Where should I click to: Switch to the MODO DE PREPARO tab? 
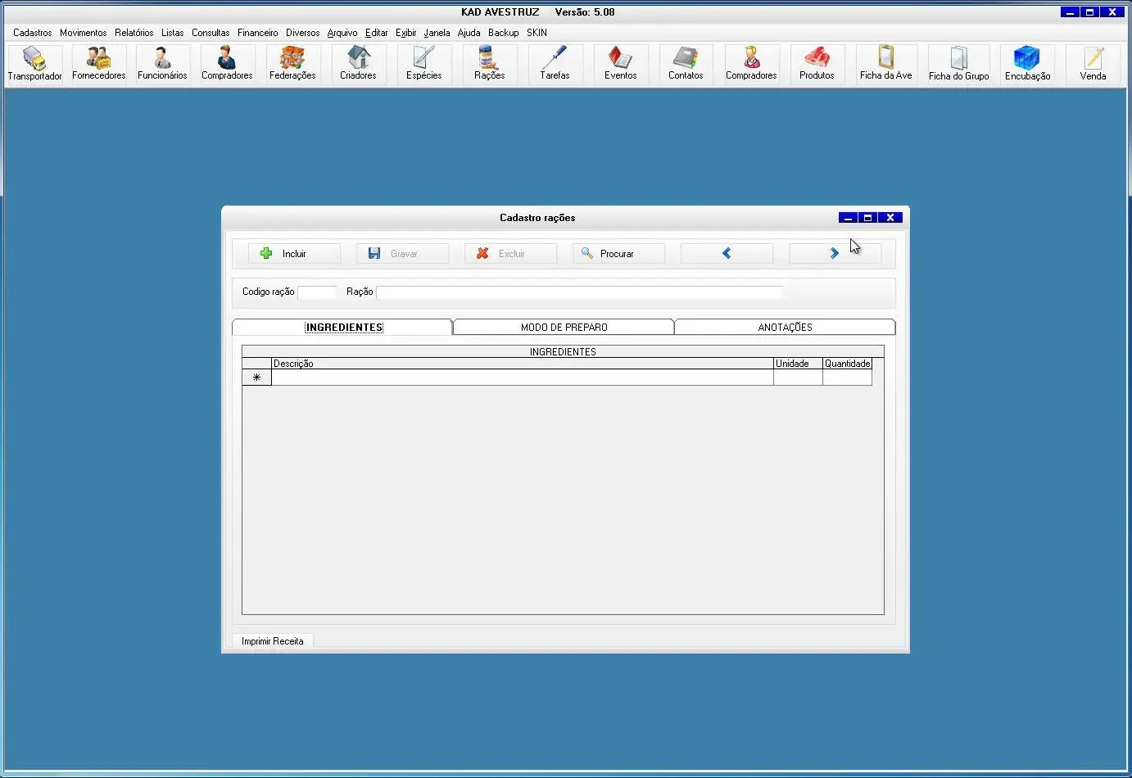point(564,328)
